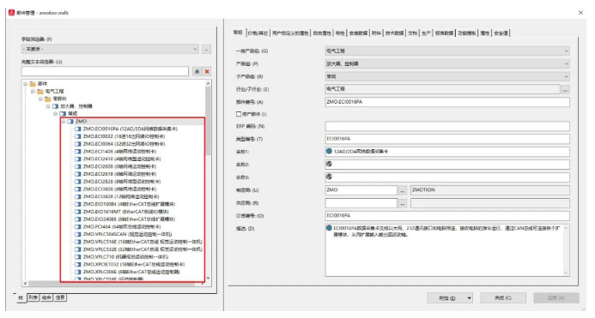
Task: Collapse the ZMO tree node
Action: (64, 122)
